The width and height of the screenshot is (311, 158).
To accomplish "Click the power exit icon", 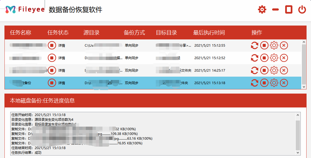I will [x=302, y=10].
